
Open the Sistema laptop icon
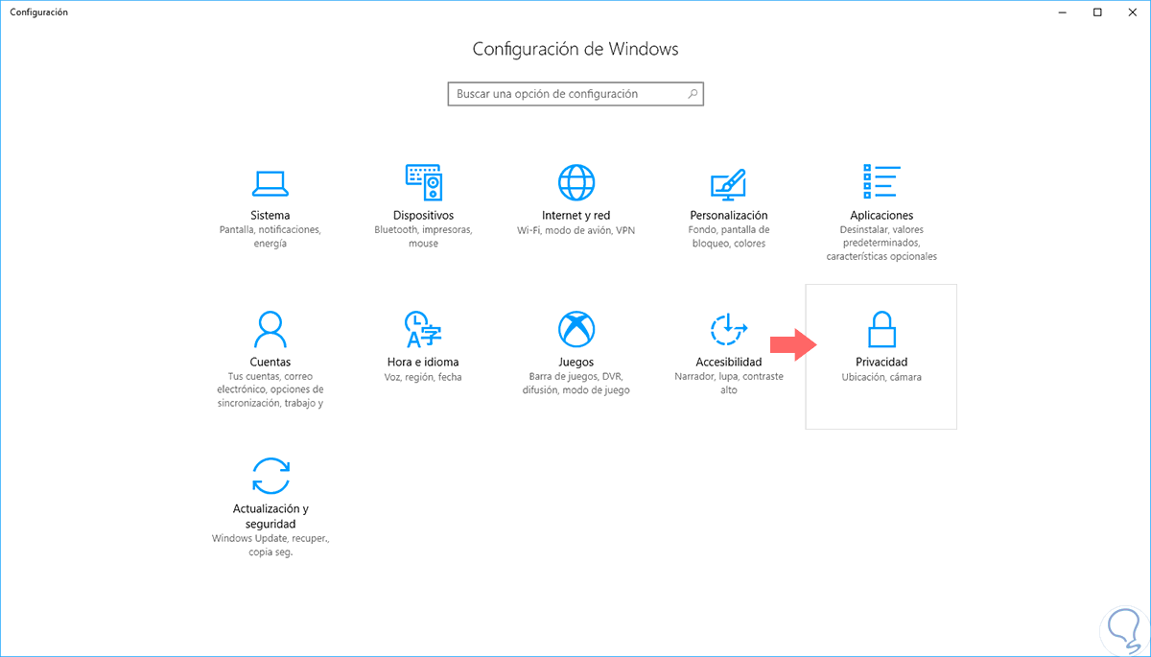point(270,182)
